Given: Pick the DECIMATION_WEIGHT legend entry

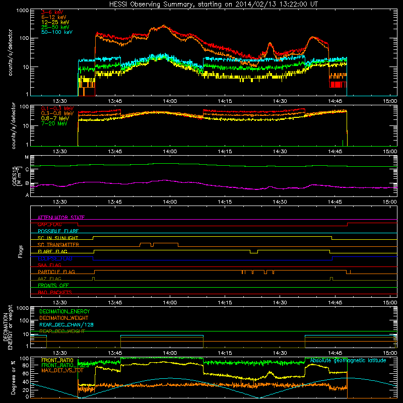Looking at the screenshot, I should pos(64,318).
